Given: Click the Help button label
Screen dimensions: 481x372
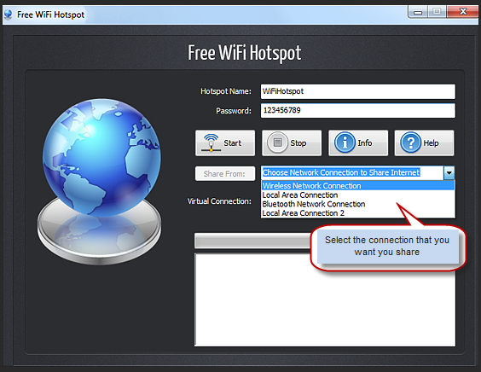Looking at the screenshot, I should (x=431, y=143).
